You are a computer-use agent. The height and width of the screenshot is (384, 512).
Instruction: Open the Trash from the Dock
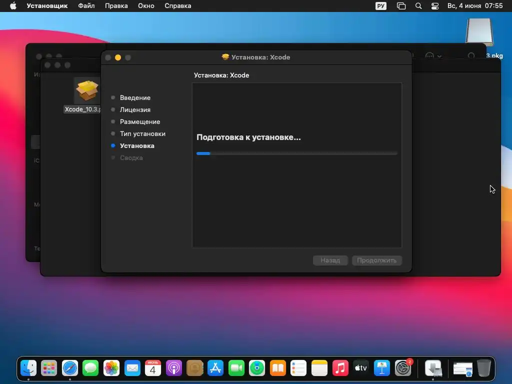pos(484,368)
